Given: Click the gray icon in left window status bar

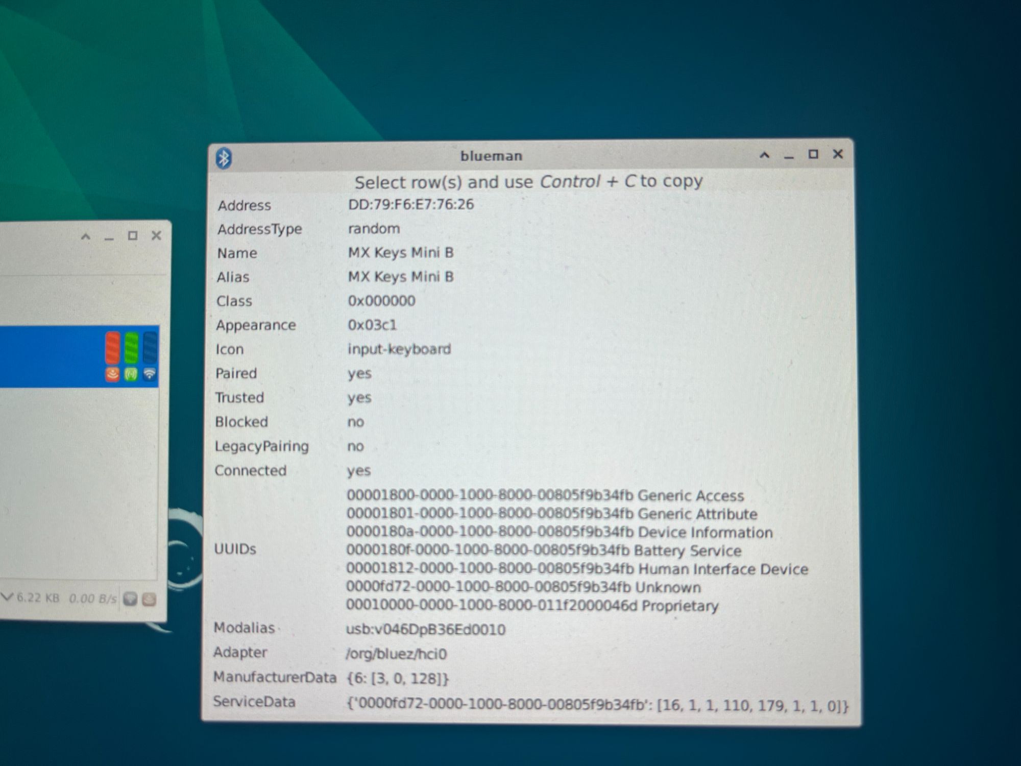Looking at the screenshot, I should point(130,599).
